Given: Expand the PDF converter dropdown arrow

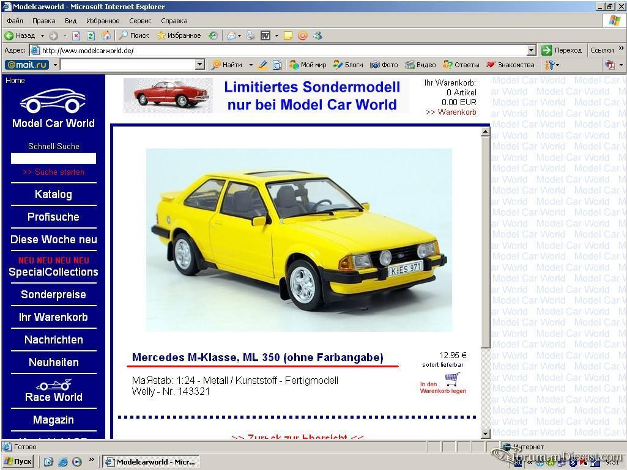Looking at the screenshot, I should coord(621,65).
